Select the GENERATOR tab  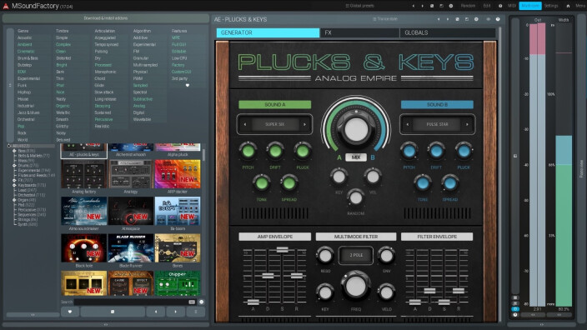pyautogui.click(x=268, y=33)
